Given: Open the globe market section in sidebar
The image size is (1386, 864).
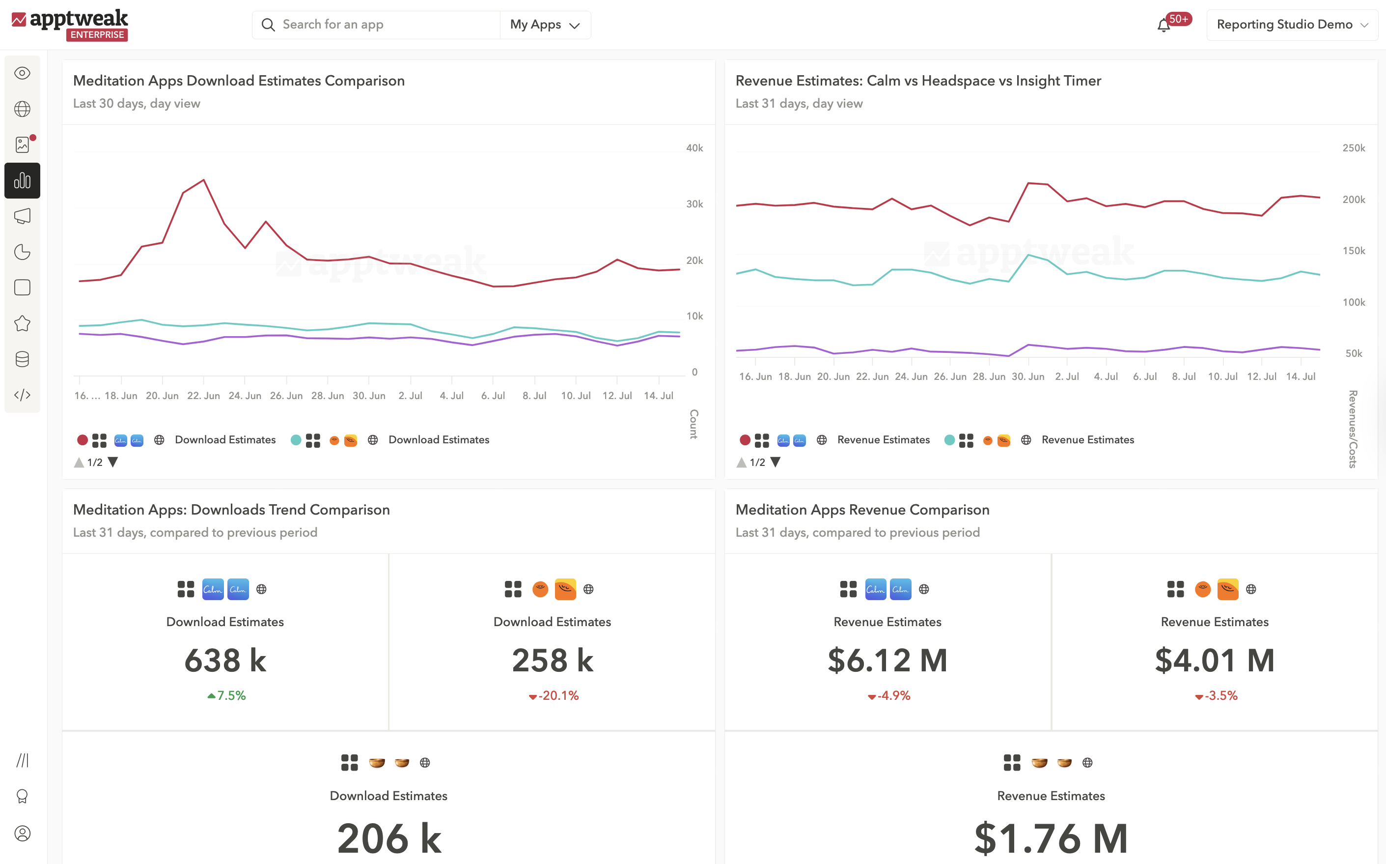Looking at the screenshot, I should tap(22, 109).
